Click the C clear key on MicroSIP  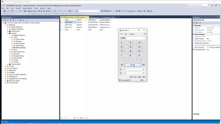coord(141,60)
